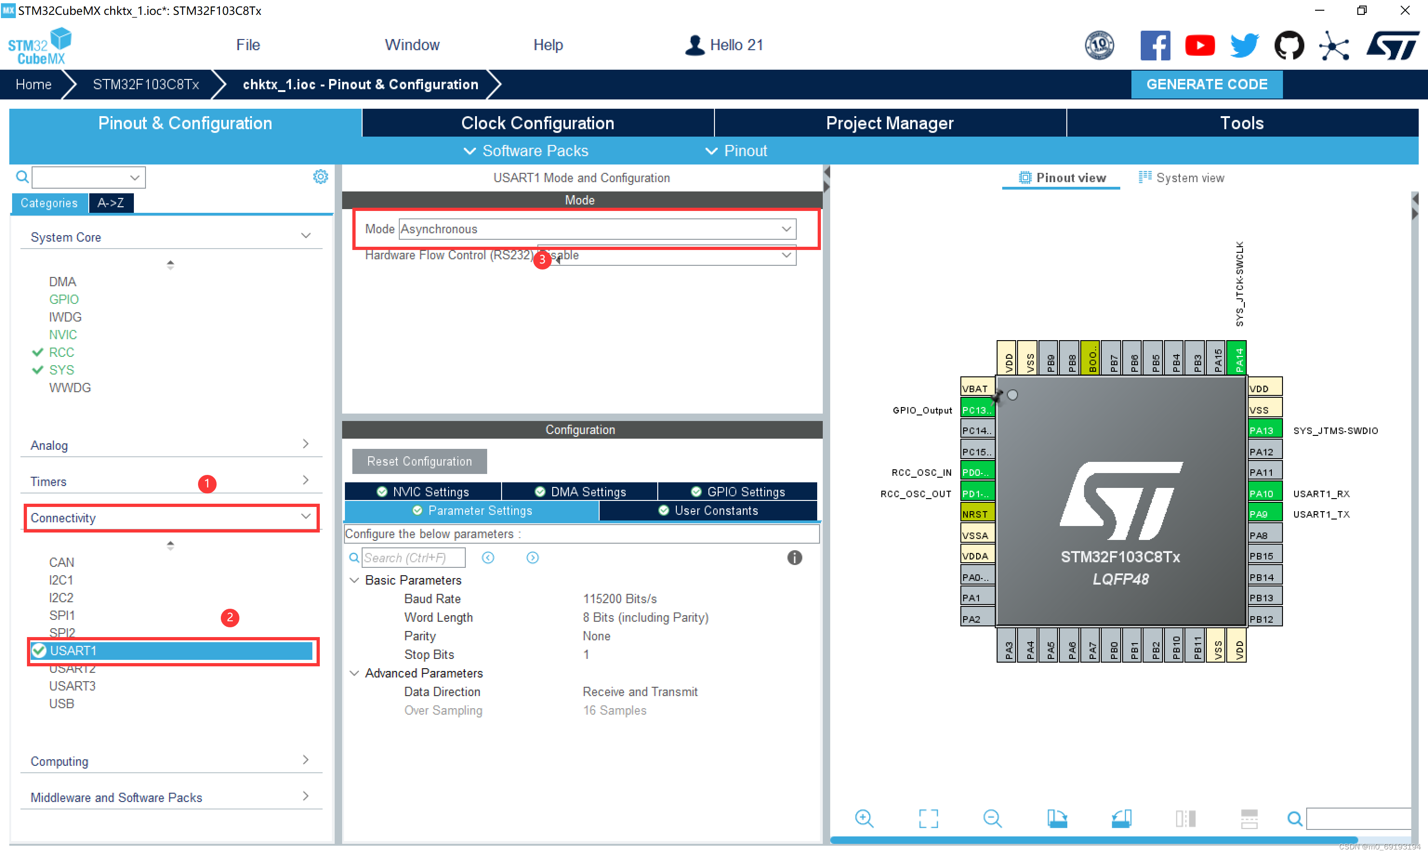1428x855 pixels.
Task: Go to previous search result arrow
Action: [488, 558]
